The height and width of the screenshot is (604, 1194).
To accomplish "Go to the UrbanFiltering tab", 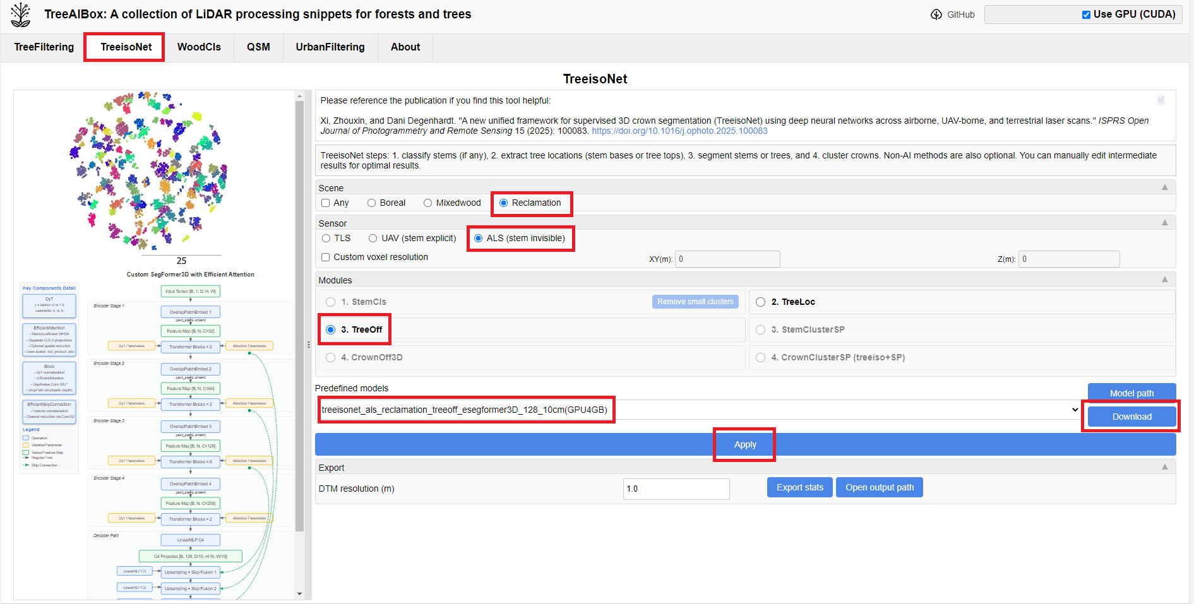I will pyautogui.click(x=330, y=47).
